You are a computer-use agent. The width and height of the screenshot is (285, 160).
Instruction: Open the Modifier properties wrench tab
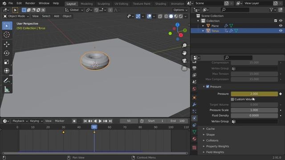(194, 104)
